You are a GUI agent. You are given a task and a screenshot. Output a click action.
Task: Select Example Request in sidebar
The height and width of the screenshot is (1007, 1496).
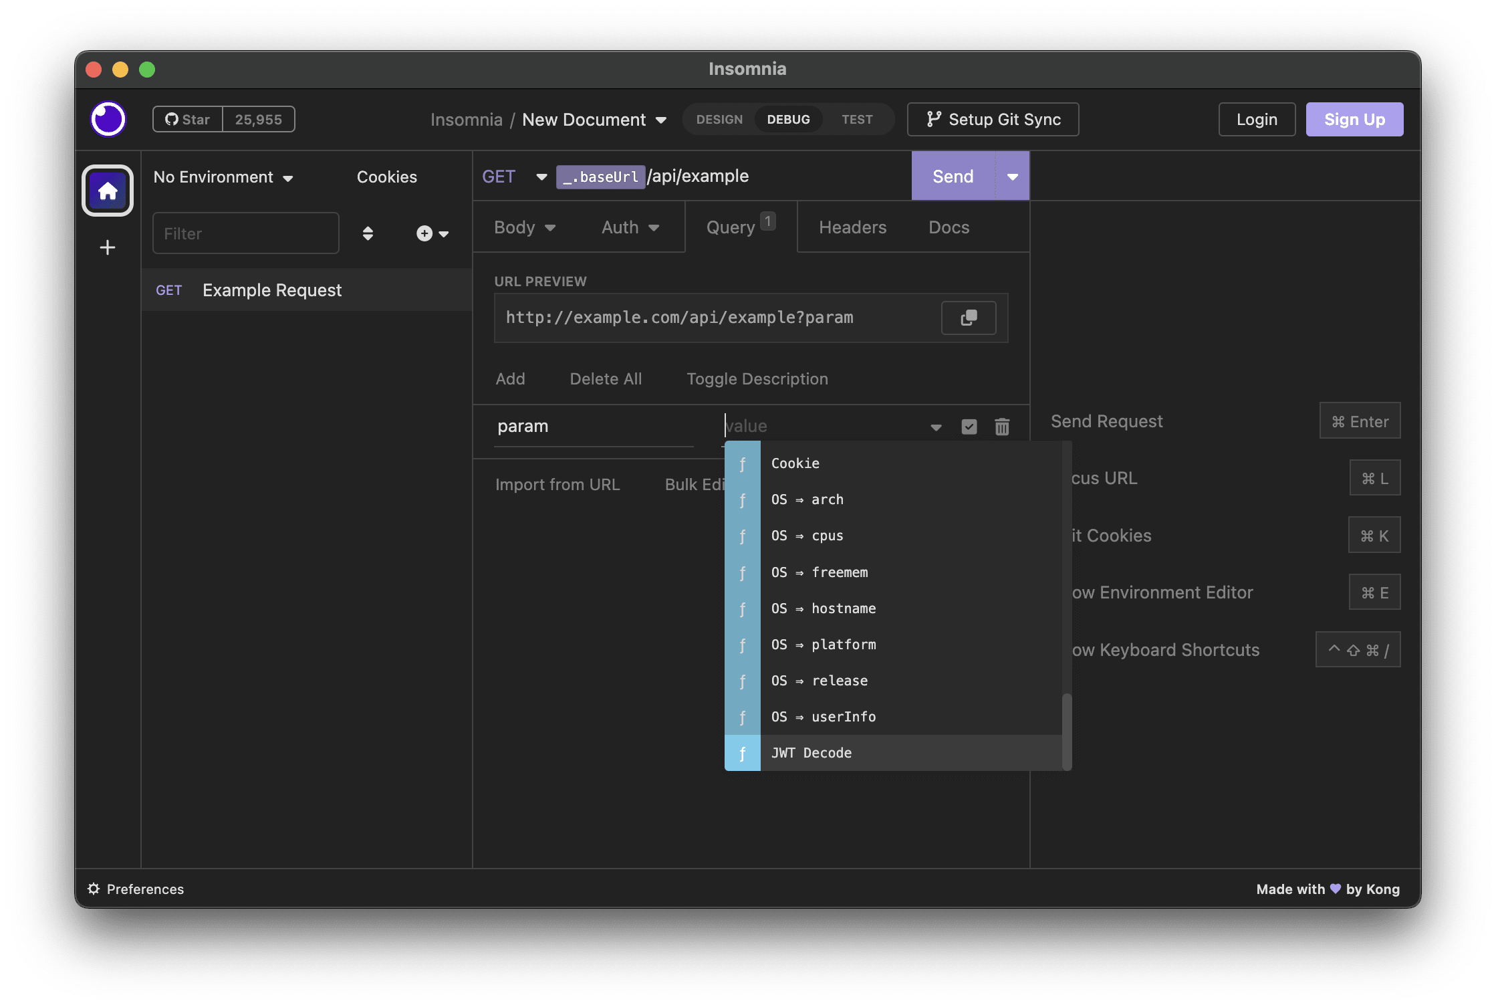(307, 290)
